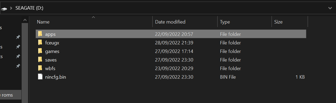This screenshot has height=103, width=336.
Task: Expand the address bar history dropdown
Action: click(330, 8)
